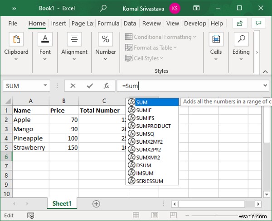Open the File menu tab
Screen dimensions: 272x221
click(13, 24)
